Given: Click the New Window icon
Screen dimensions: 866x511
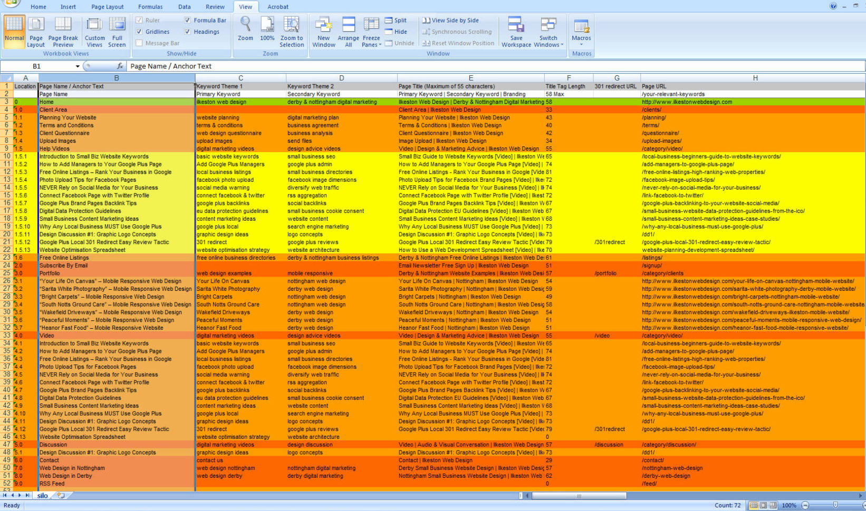Looking at the screenshot, I should coord(323,31).
